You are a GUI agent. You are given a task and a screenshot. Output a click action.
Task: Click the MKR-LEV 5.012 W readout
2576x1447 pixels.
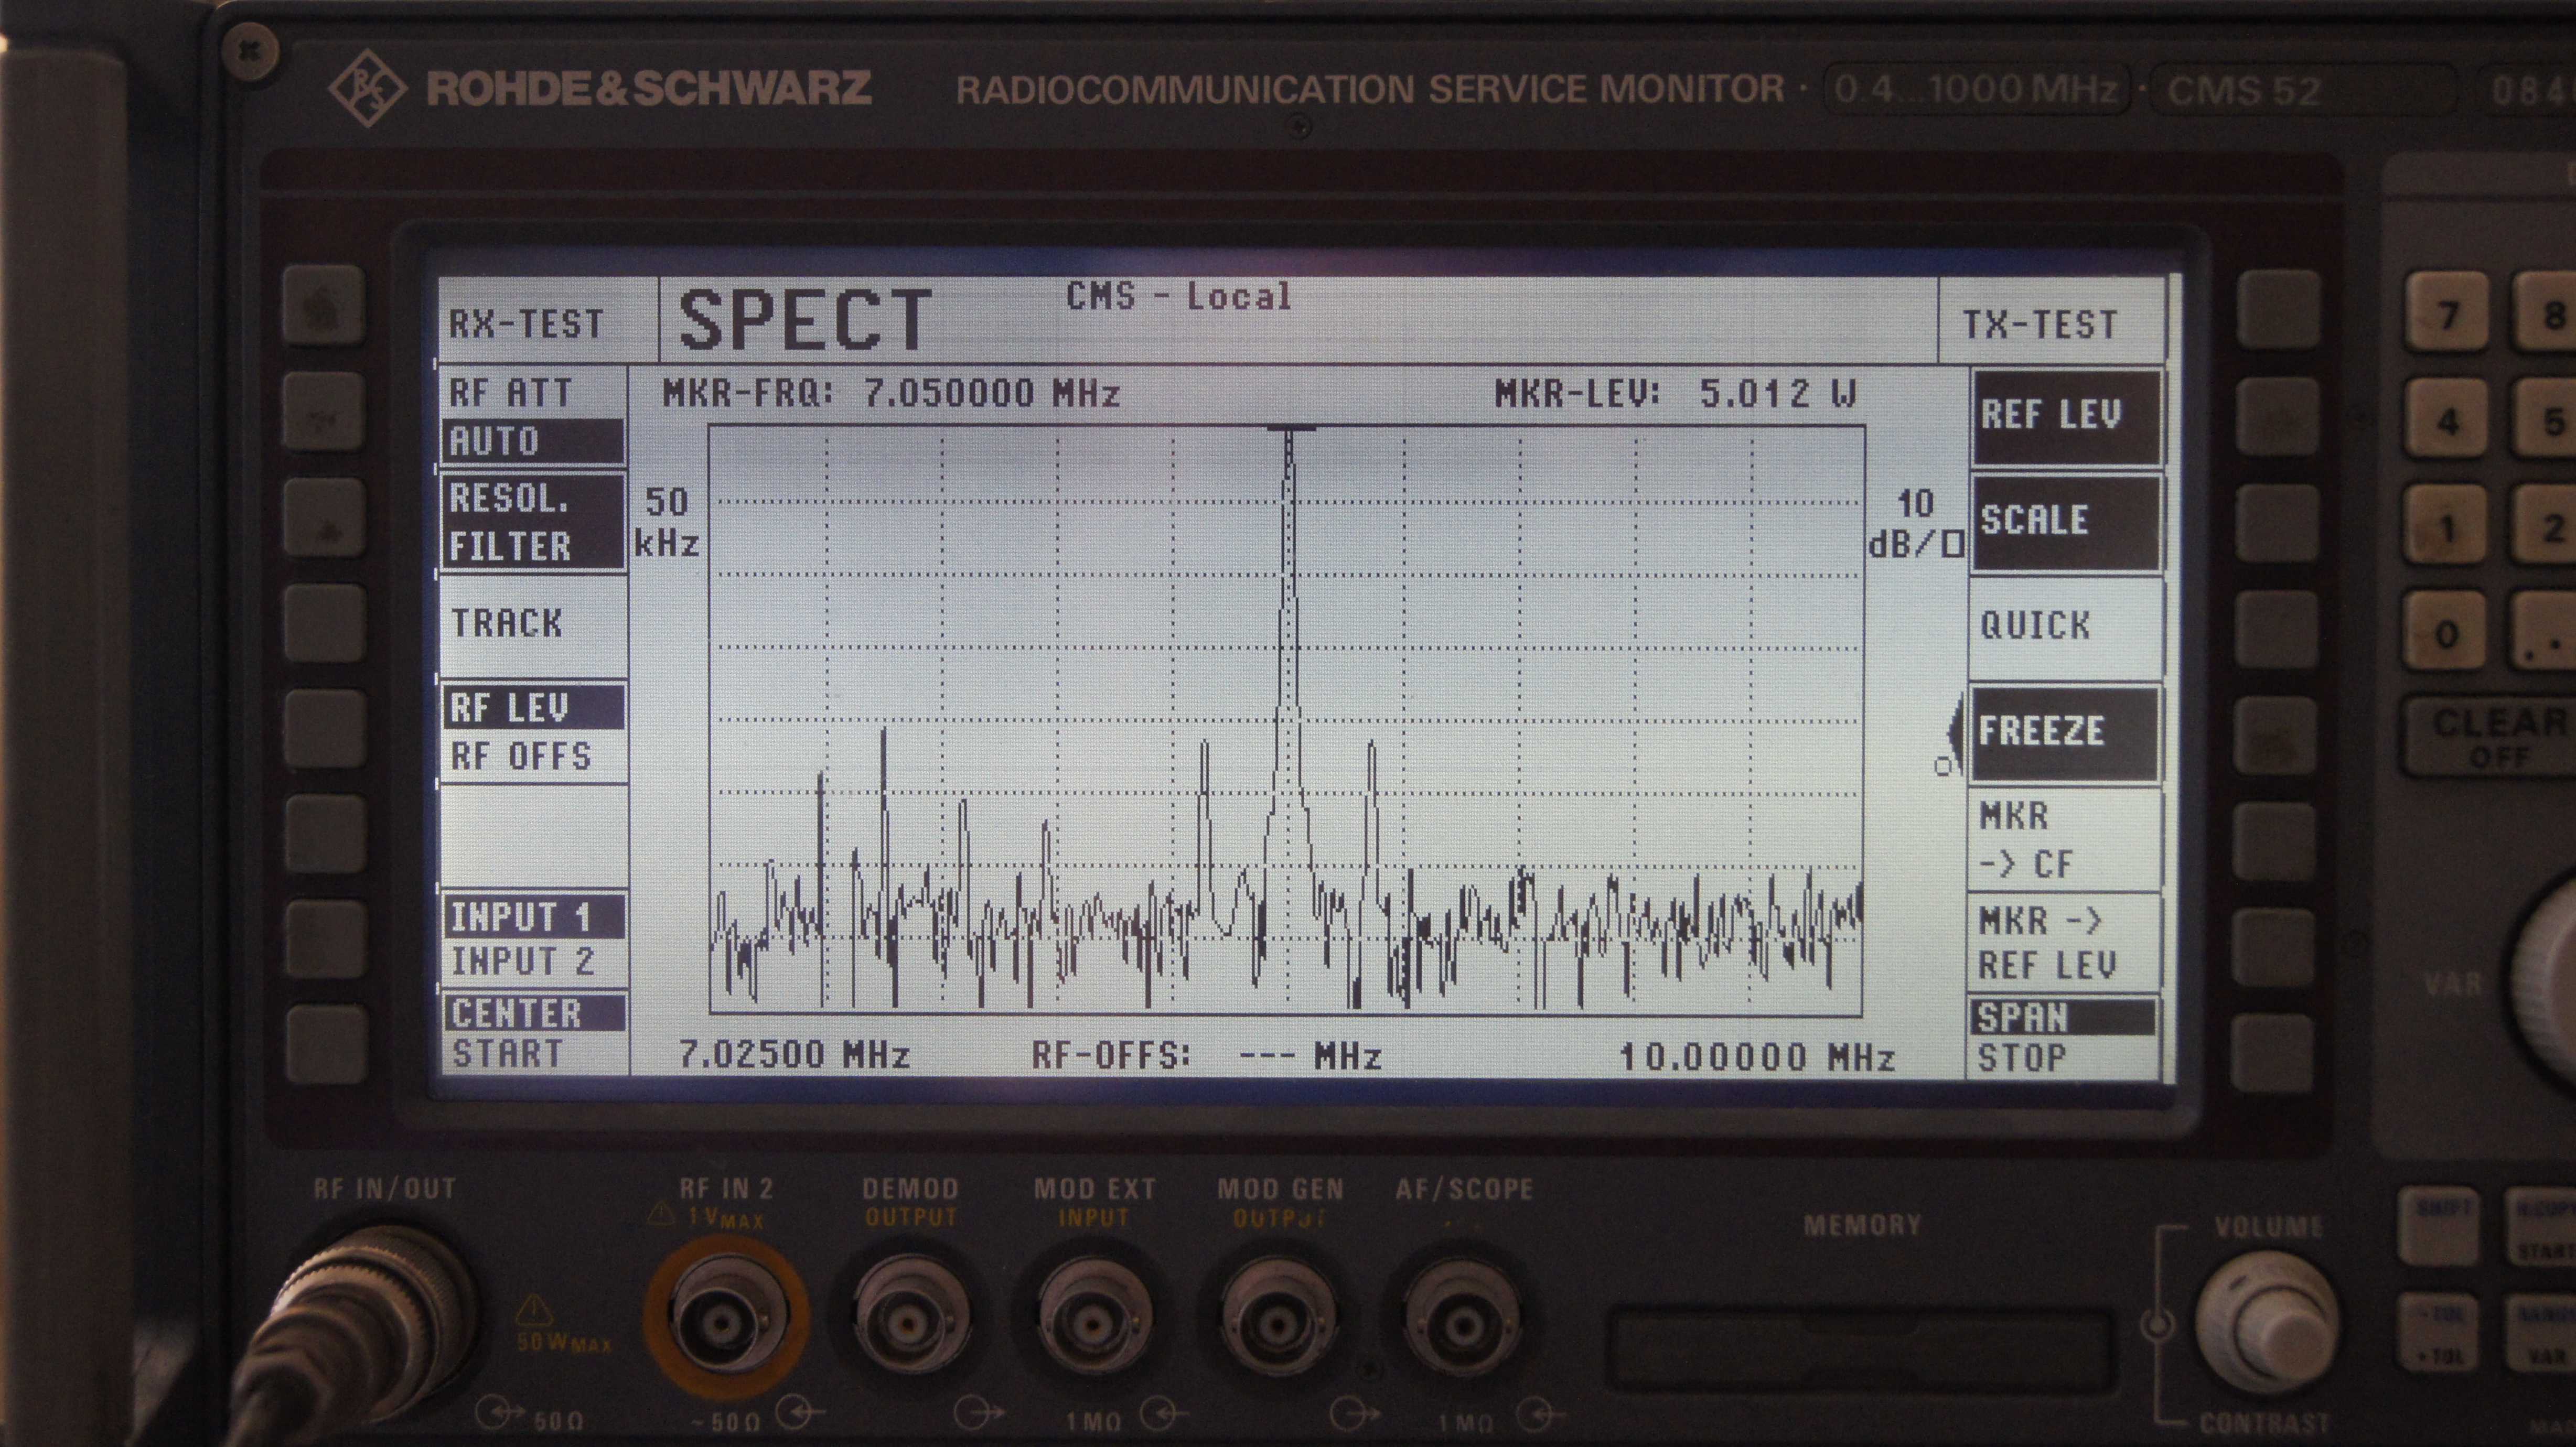[x=1676, y=393]
